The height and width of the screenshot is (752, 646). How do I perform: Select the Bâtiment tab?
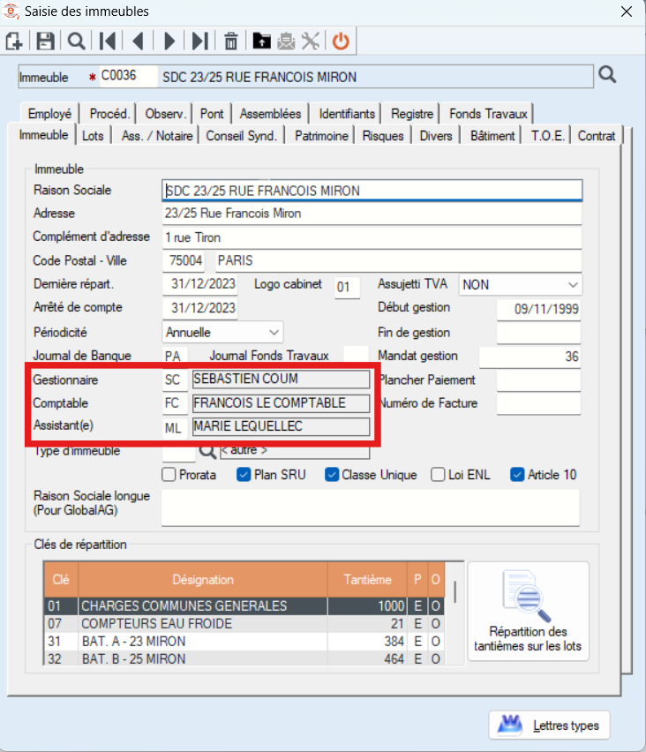pyautogui.click(x=492, y=136)
